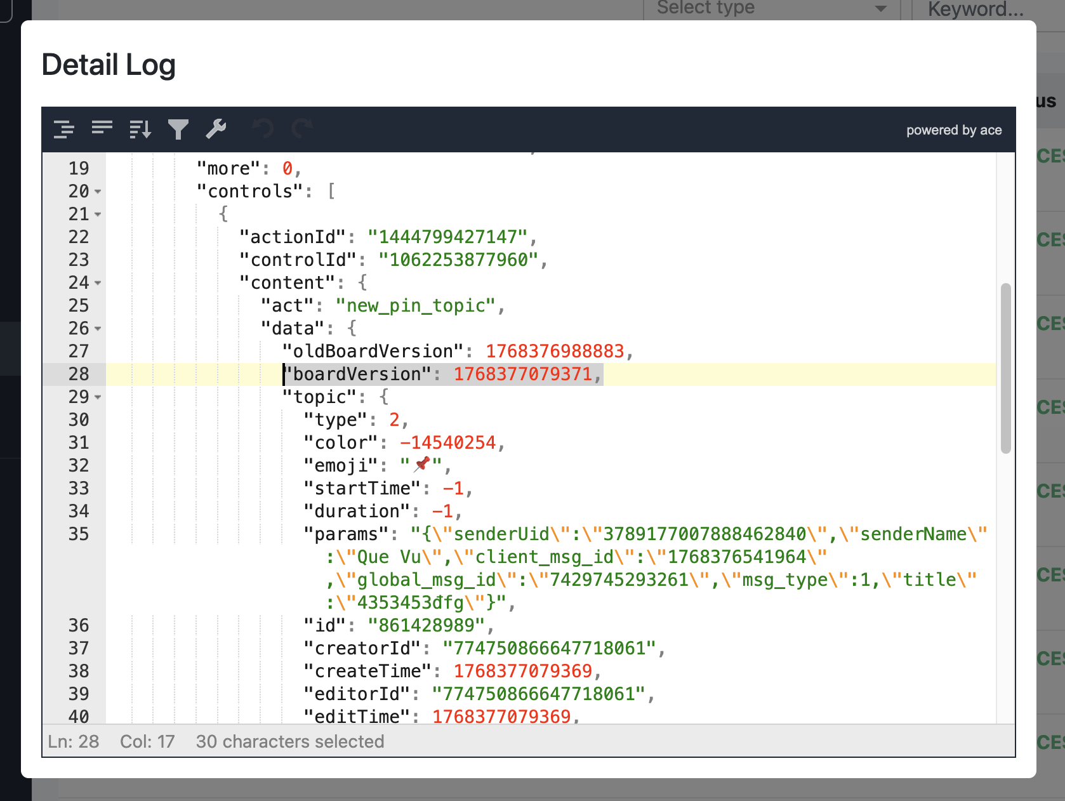Click line number 35 in gutter
1065x801 pixels.
pos(79,534)
